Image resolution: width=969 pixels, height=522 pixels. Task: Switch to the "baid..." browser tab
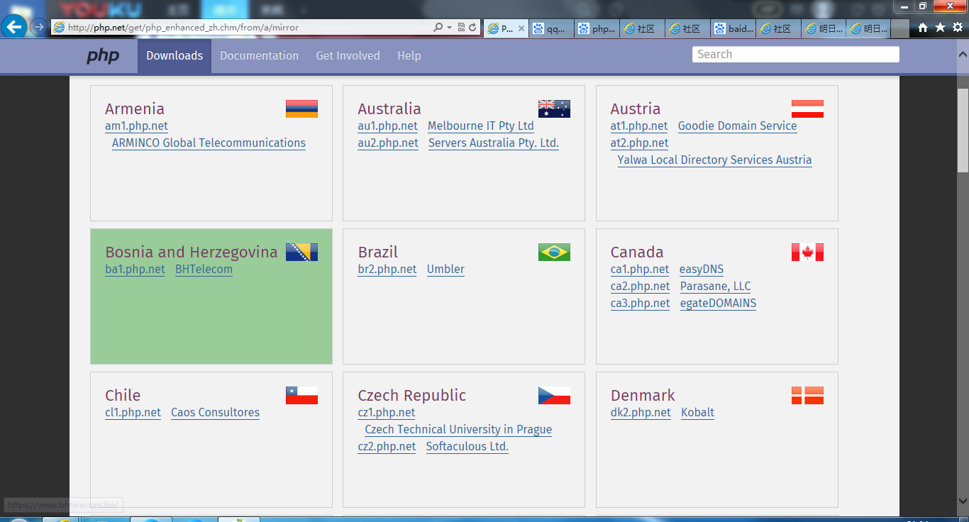pos(733,28)
